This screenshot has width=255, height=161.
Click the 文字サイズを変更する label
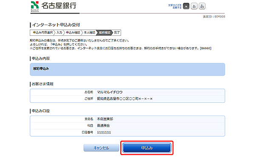coord(175,6)
